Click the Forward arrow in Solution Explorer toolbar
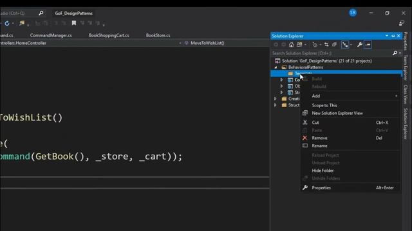 [283, 45]
